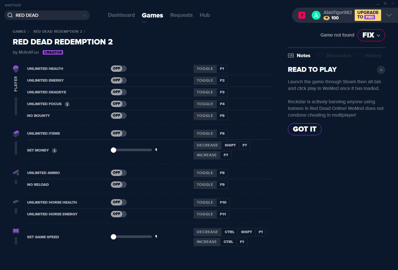This screenshot has width=398, height=270.
Task: Show info for Unlimited Focus
Action: tap(67, 104)
